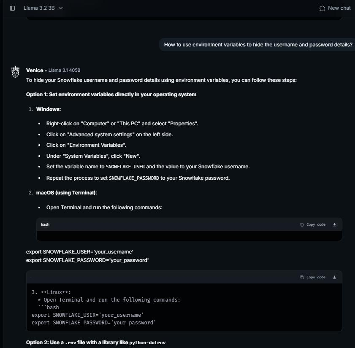Download the Linux commands code block
Image resolution: width=355 pixels, height=348 pixels.
pos(334,277)
